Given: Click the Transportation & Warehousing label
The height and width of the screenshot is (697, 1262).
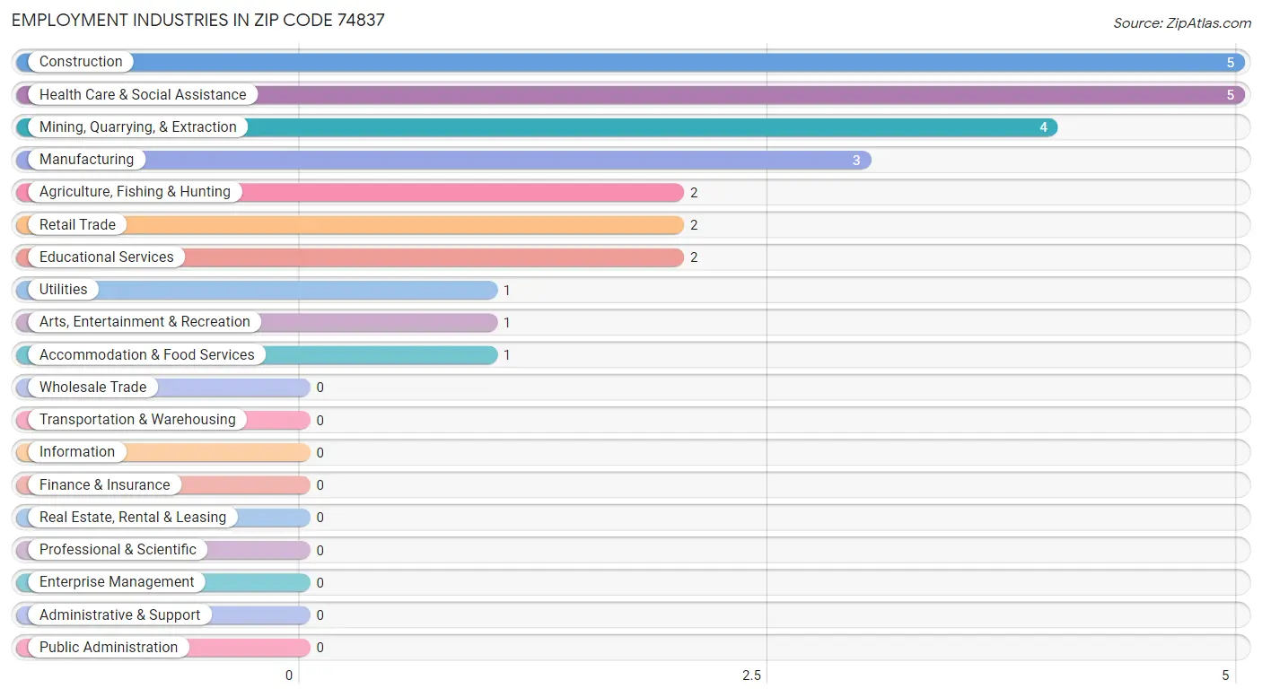Looking at the screenshot, I should tap(137, 420).
